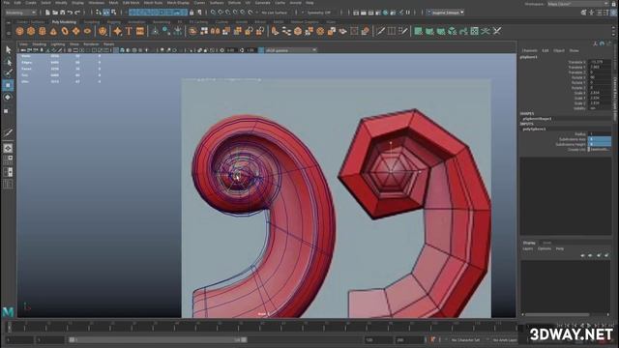The image size is (619, 348).
Task: Open layer editor Options menu
Action: pos(544,248)
